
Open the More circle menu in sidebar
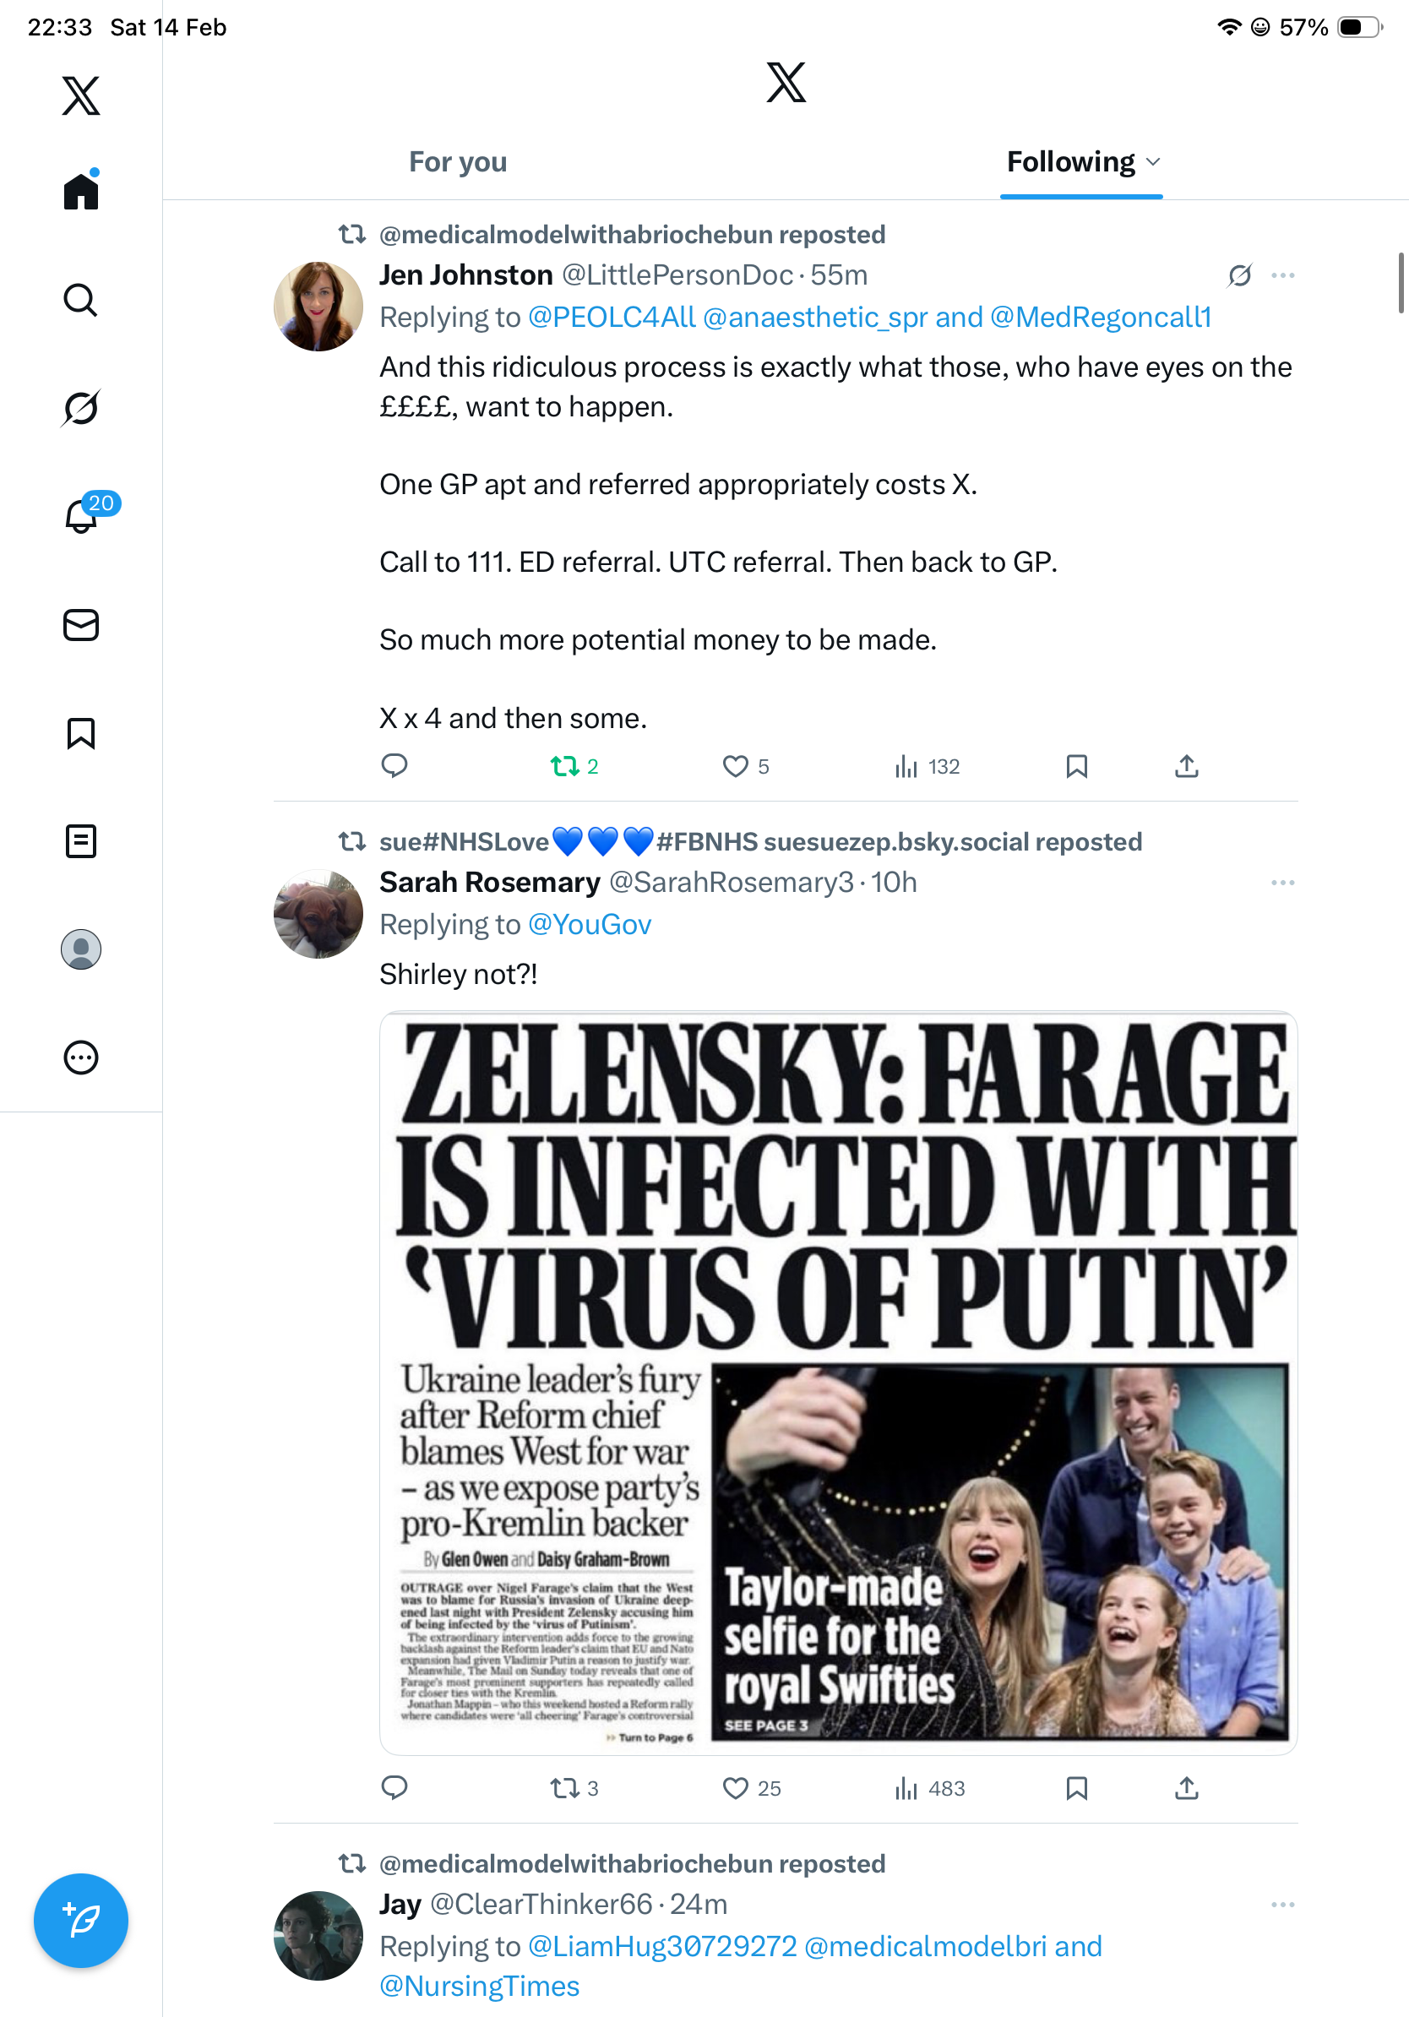(81, 1057)
